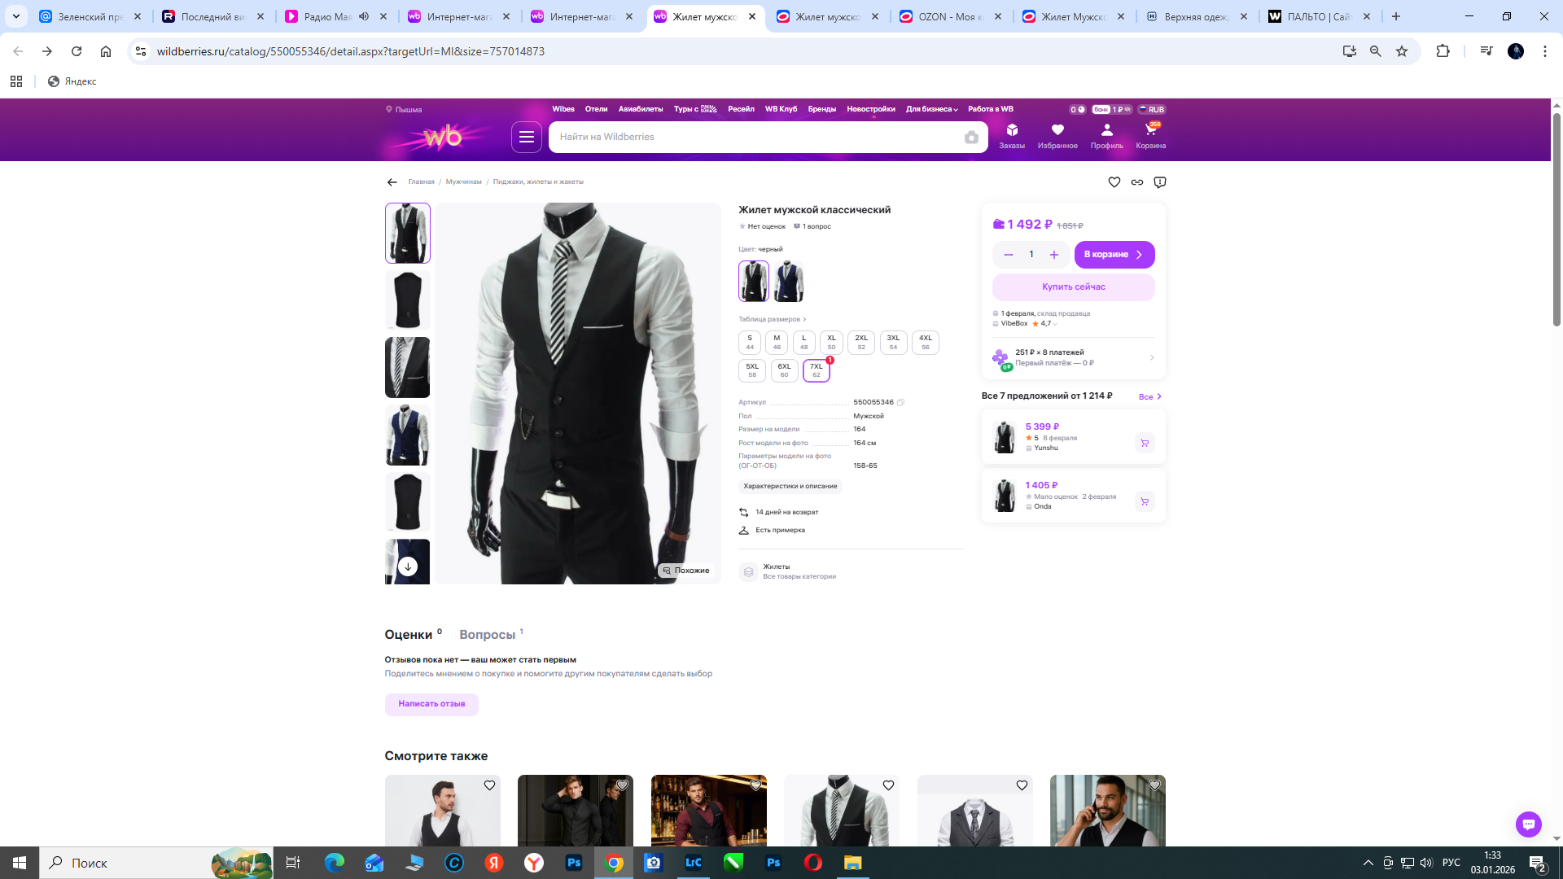This screenshot has width=1563, height=879.
Task: Click the camera photo search icon
Action: point(971,138)
